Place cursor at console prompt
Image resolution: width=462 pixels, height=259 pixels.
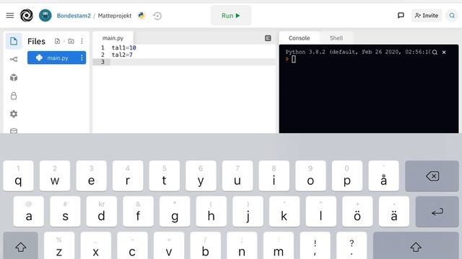coord(294,59)
